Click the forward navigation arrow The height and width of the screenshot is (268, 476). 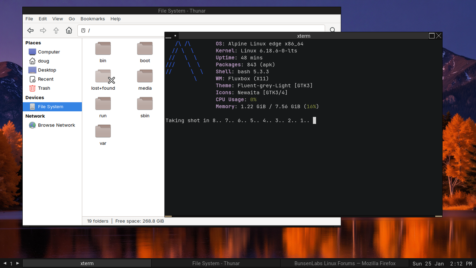coord(43,30)
